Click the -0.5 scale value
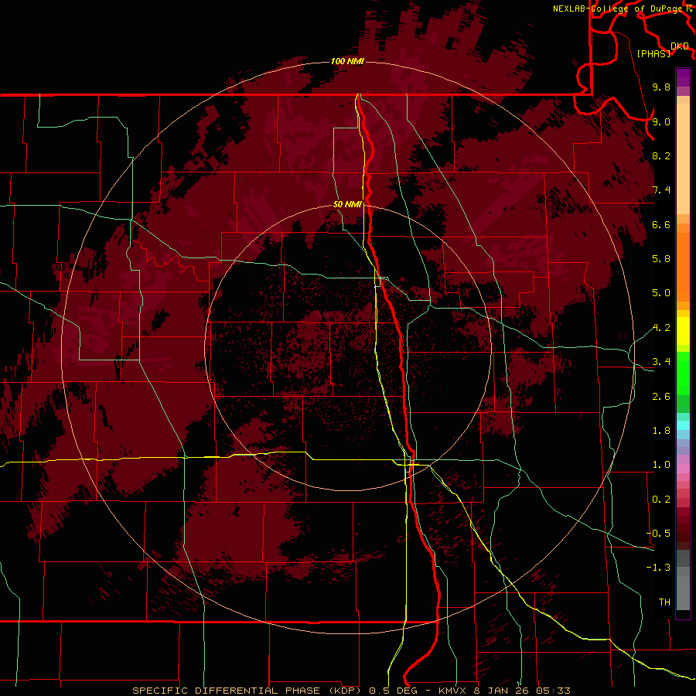The width and height of the screenshot is (696, 696). (658, 534)
